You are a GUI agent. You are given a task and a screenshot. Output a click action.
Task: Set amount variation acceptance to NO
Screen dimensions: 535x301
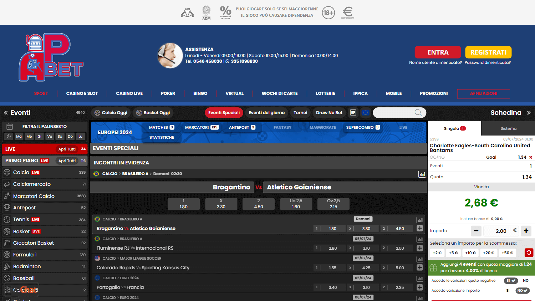tap(523, 291)
